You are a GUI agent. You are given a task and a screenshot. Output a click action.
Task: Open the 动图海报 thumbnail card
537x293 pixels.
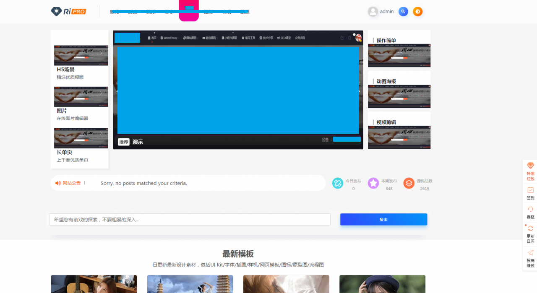pos(399,96)
